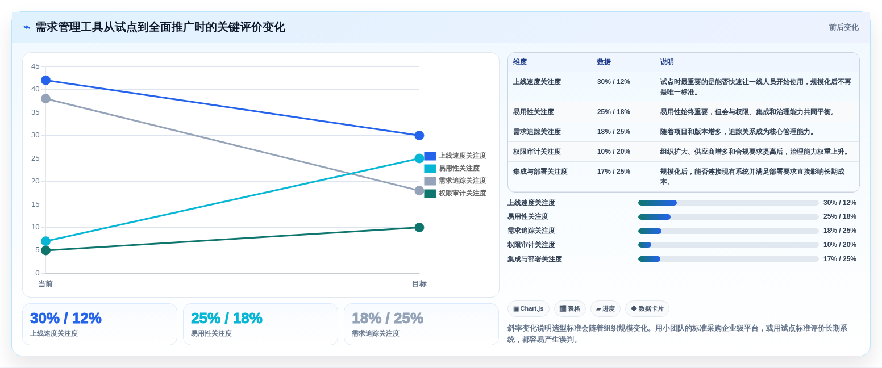The width and height of the screenshot is (882, 368).
Task: Click the 数据 column header
Action: click(x=604, y=62)
